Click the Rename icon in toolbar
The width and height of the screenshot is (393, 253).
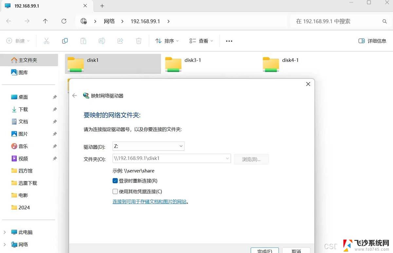pyautogui.click(x=102, y=41)
